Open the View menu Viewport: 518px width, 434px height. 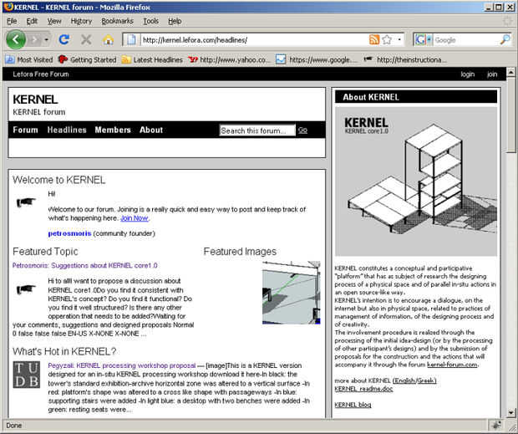(x=54, y=21)
